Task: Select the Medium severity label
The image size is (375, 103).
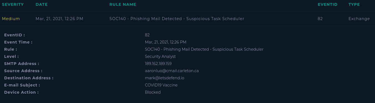Action: click(11, 19)
